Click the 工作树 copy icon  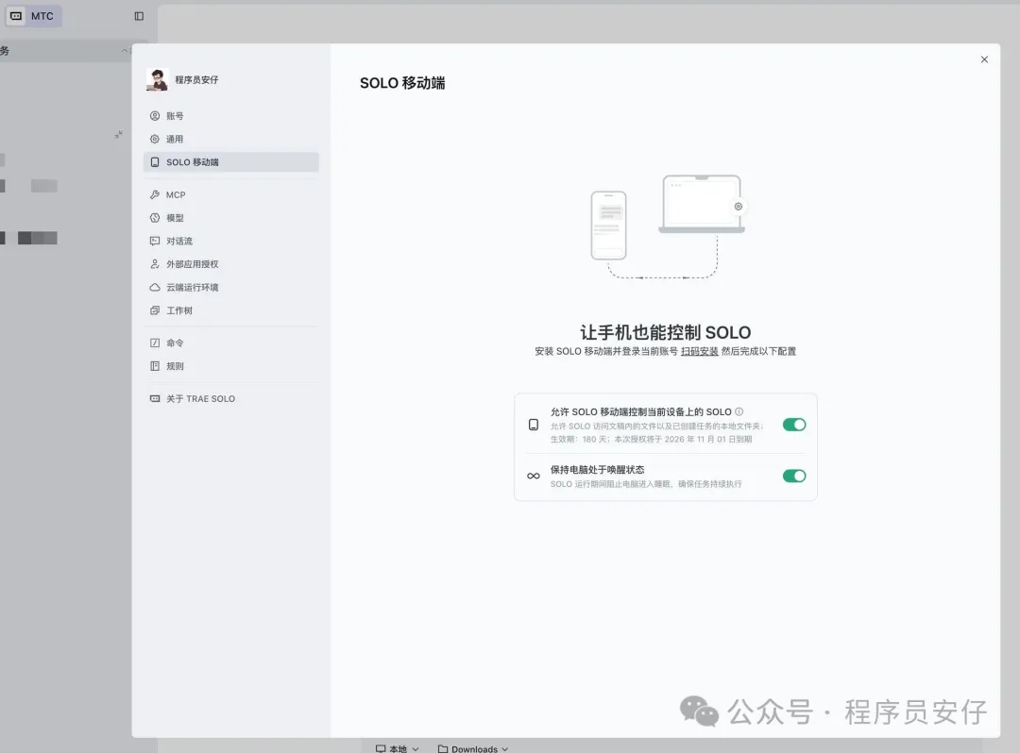click(155, 310)
